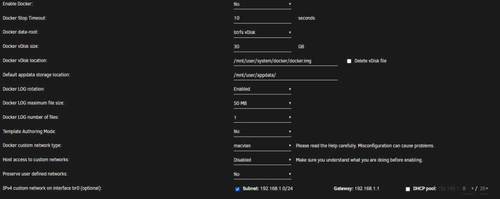Open Host access to custom networks dropdown
The height and width of the screenshot is (199, 500).
(262, 160)
